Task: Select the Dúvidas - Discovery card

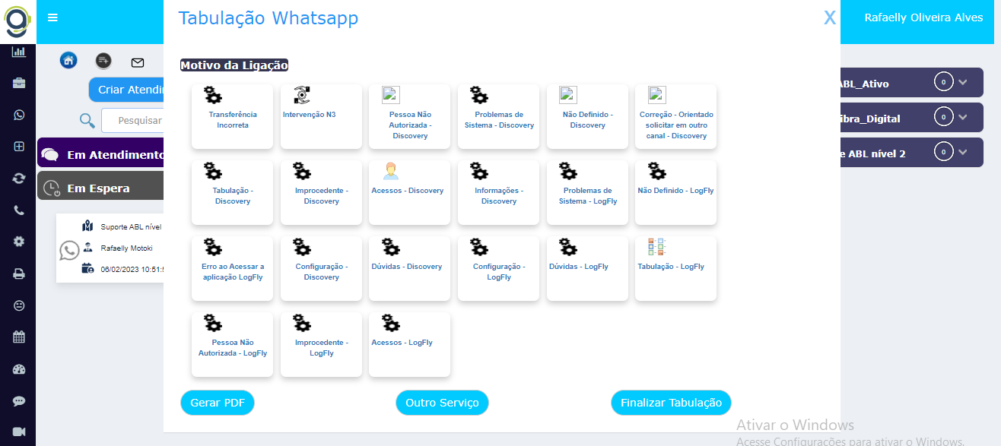Action: click(x=409, y=268)
